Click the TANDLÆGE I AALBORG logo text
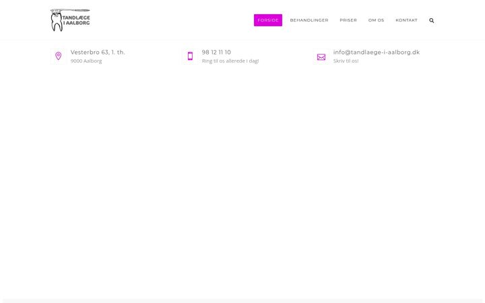Viewport: 485px width, 303px height. pos(76,20)
